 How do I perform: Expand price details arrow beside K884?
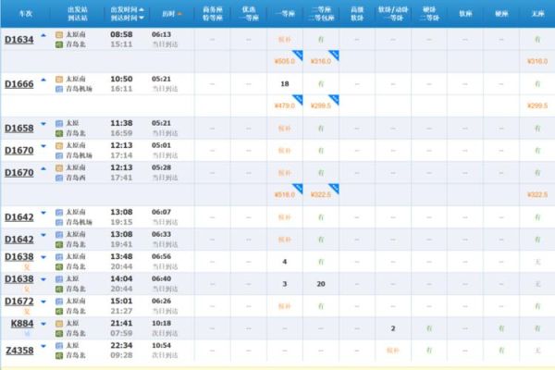coord(43,324)
